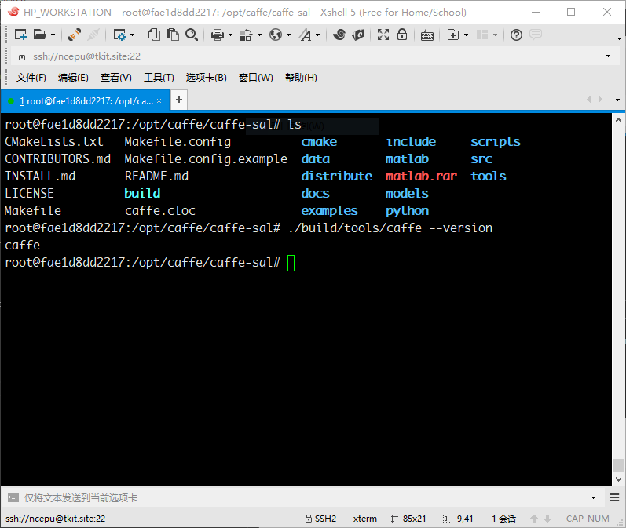626x528 pixels.
Task: Click the matlab.rar file name
Action: pyautogui.click(x=421, y=177)
